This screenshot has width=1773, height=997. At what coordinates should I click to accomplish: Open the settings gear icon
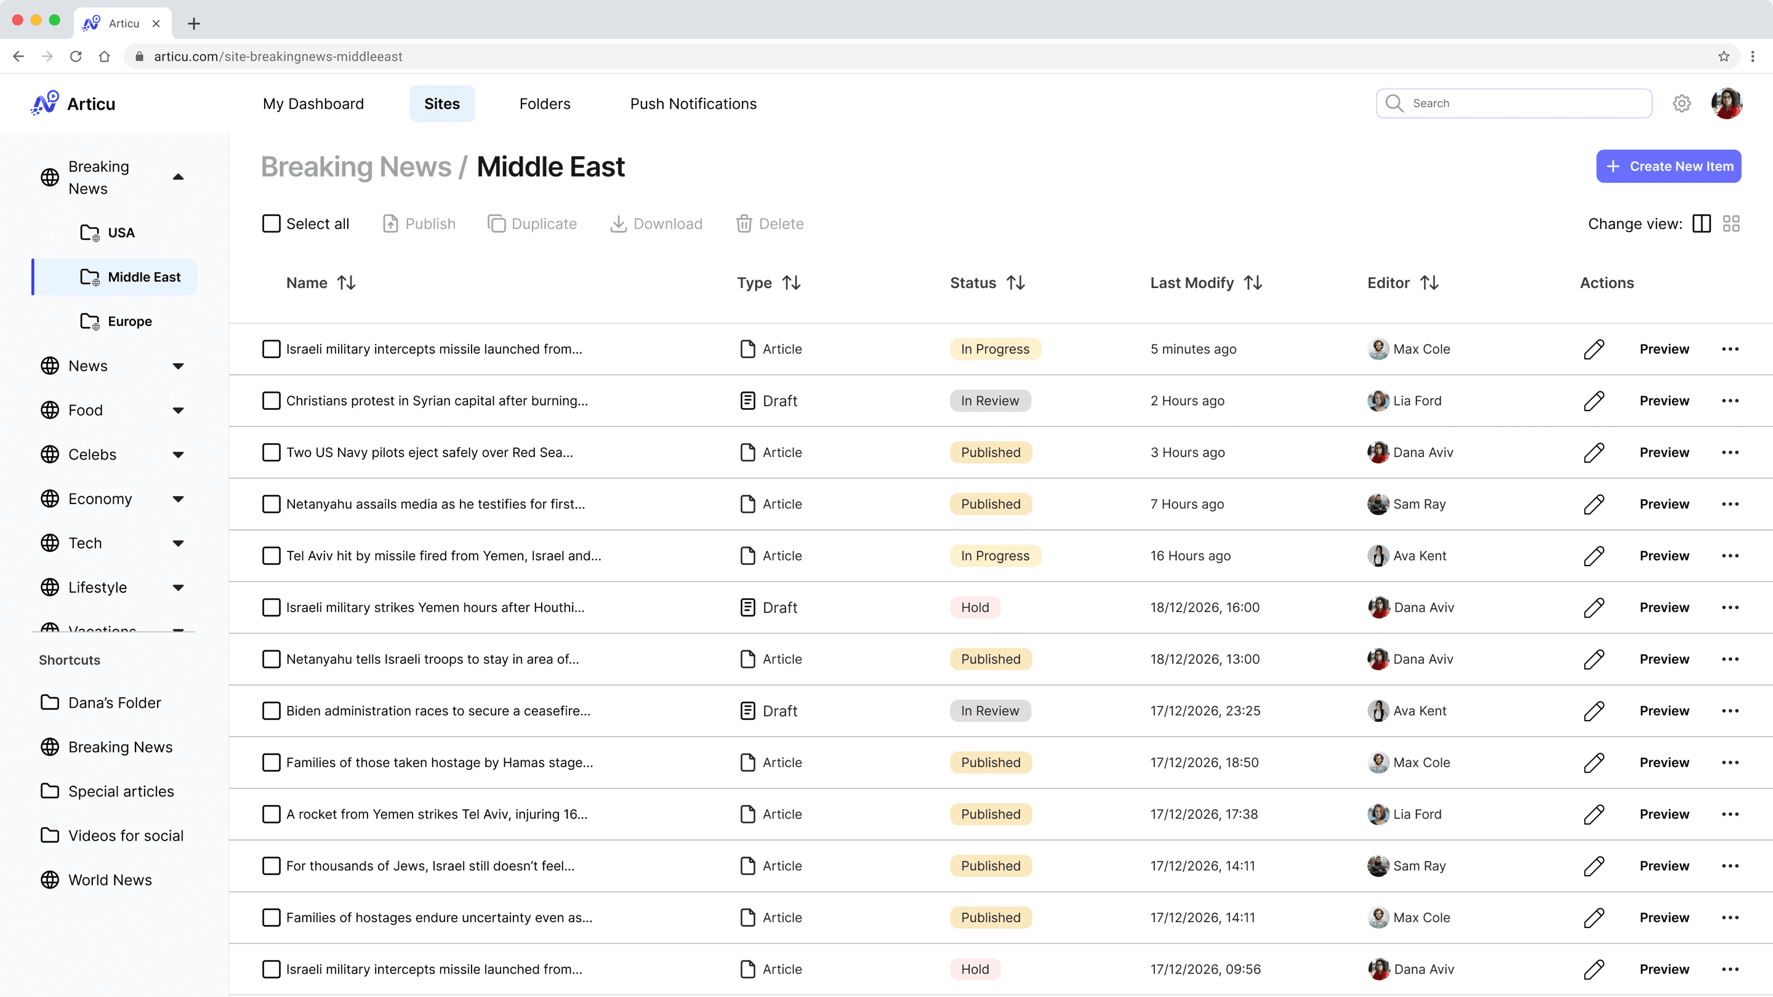click(x=1681, y=103)
